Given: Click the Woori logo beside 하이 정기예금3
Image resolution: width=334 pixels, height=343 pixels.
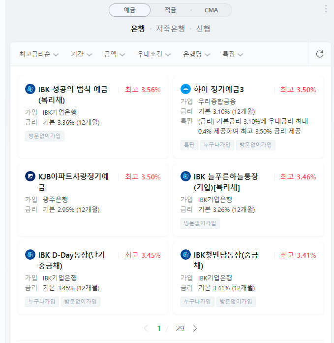Looking at the screenshot, I should (x=185, y=89).
